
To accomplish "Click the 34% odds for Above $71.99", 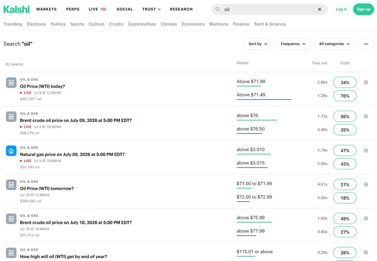I will click(345, 83).
